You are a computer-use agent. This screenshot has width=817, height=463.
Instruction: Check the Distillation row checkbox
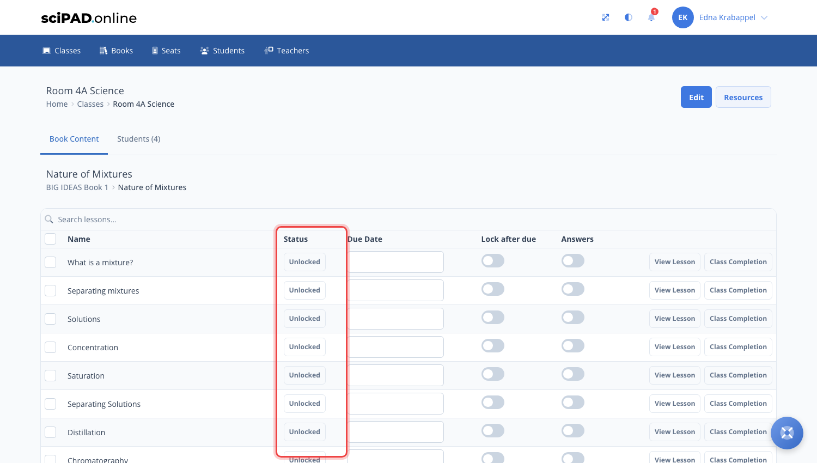point(51,432)
